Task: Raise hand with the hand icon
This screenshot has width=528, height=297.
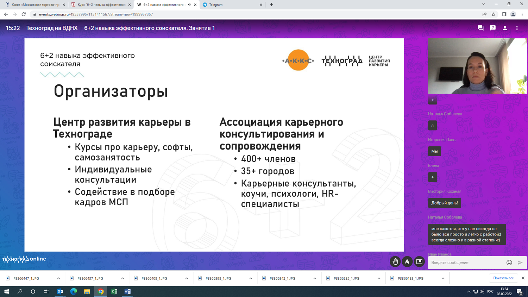Action: (x=395, y=261)
